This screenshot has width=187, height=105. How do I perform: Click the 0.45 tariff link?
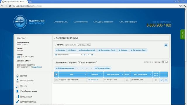[18, 57]
